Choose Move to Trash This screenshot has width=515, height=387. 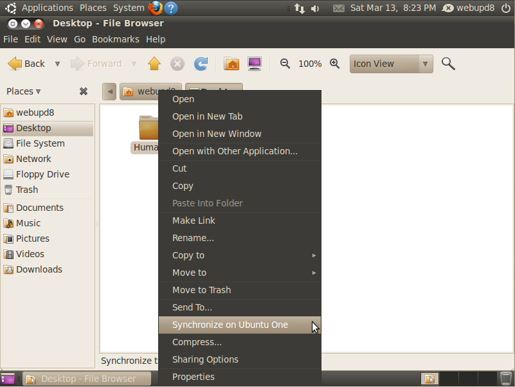[240, 291]
